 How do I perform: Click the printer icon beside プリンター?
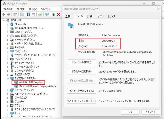click(x=12, y=101)
